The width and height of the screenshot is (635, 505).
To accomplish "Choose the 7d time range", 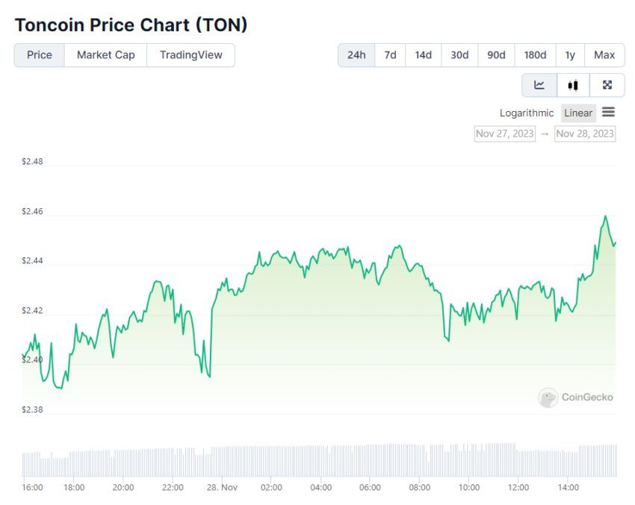I will pos(390,55).
